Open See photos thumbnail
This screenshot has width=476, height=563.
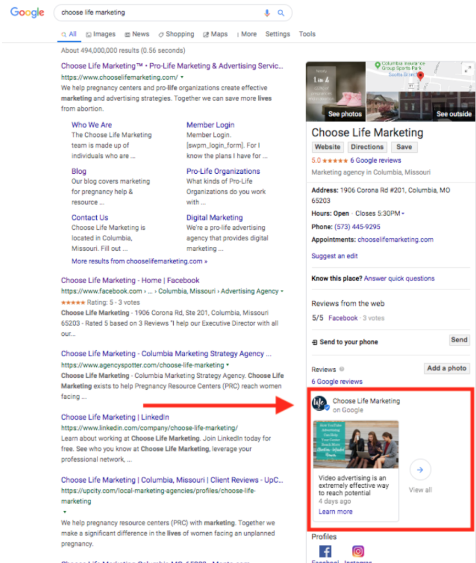click(x=336, y=91)
